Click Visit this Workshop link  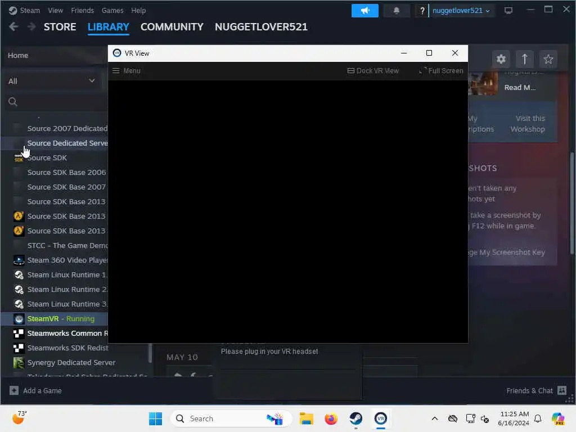[528, 124]
